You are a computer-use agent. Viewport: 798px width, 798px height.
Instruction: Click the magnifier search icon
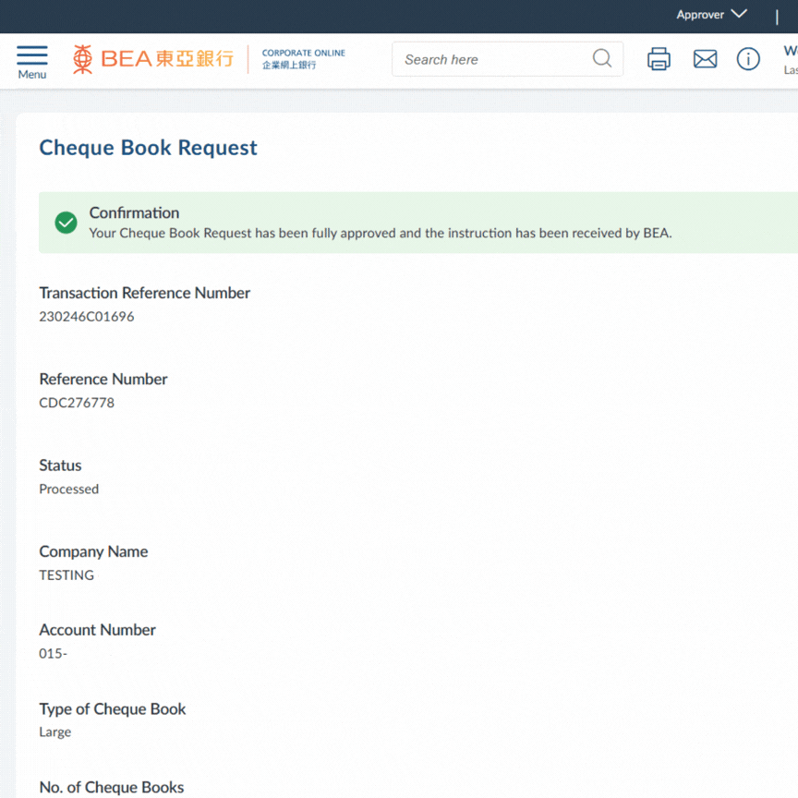(x=602, y=58)
